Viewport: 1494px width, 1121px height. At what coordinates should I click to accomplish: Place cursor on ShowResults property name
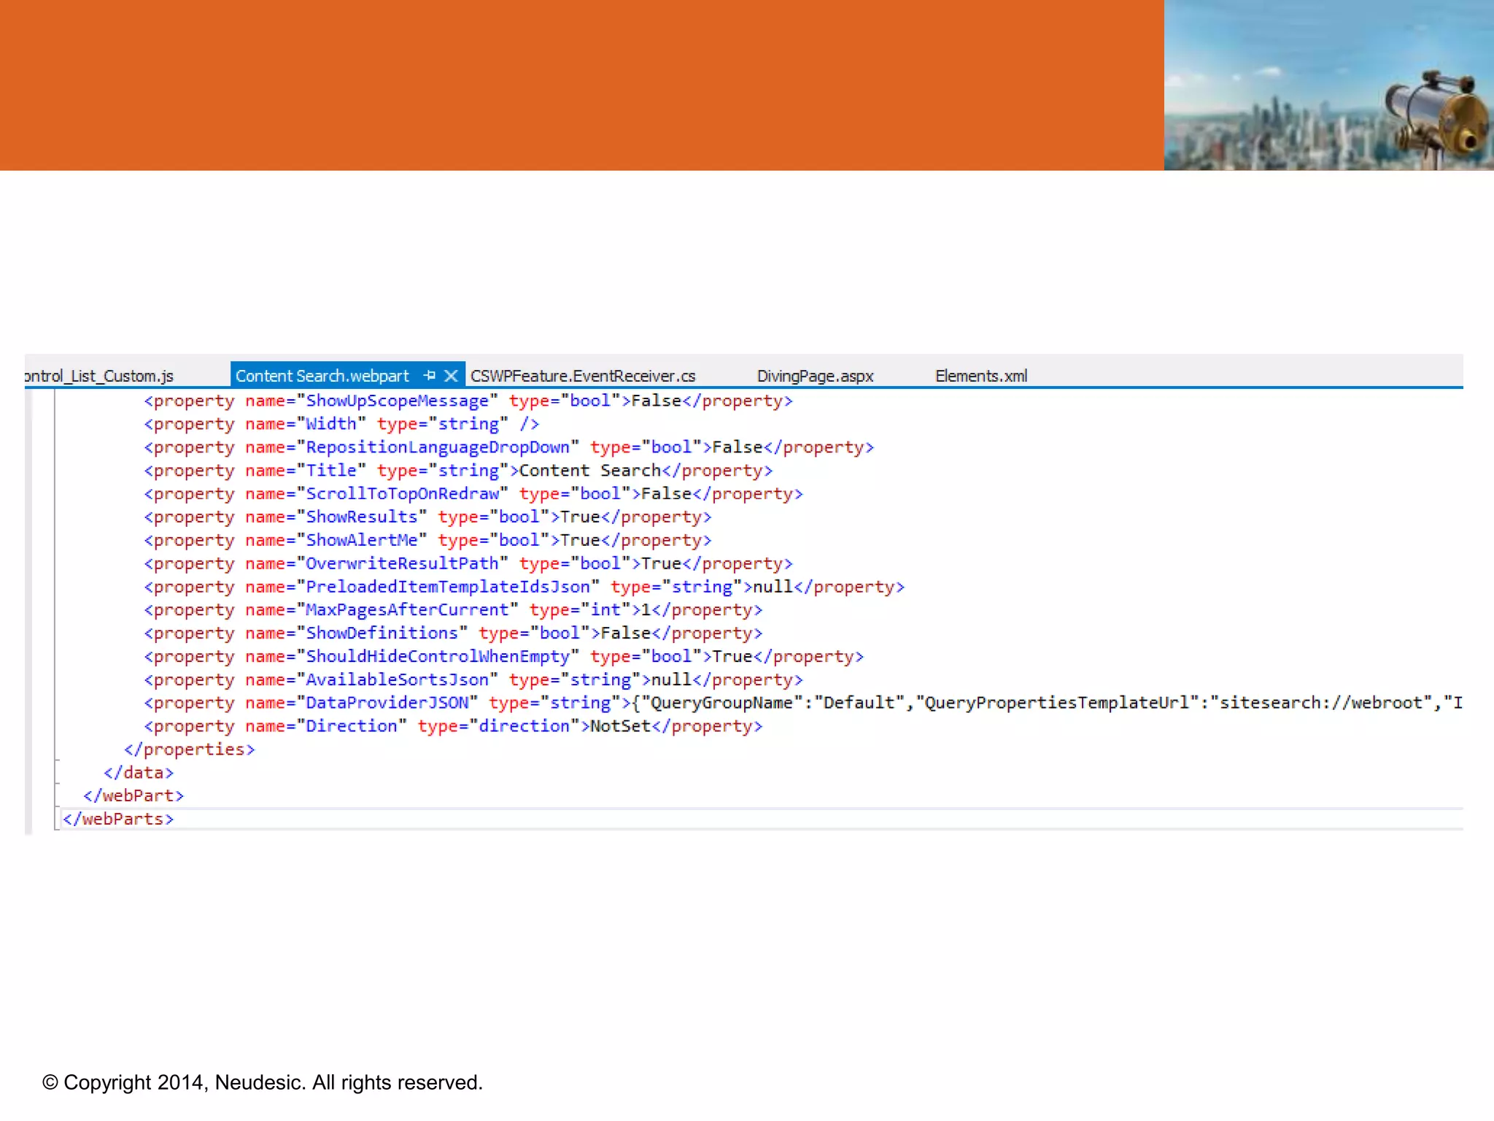coord(361,517)
